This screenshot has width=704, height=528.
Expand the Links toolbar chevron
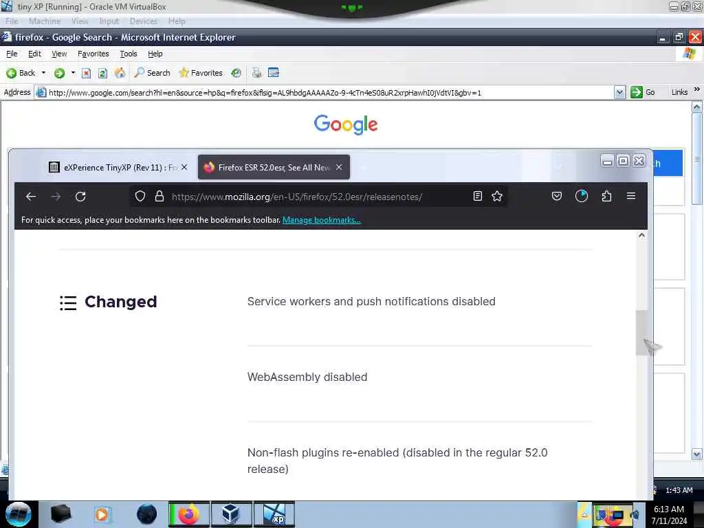[x=697, y=89]
